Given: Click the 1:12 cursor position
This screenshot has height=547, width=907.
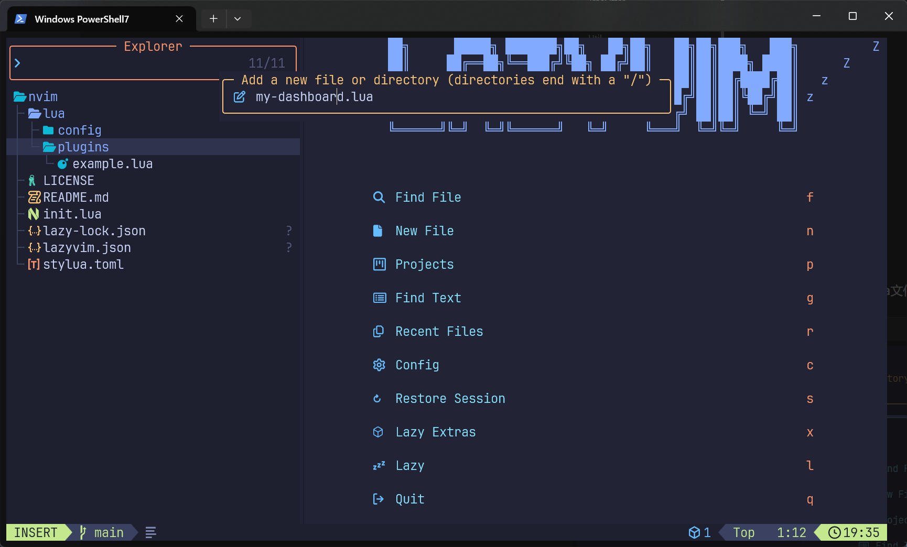Looking at the screenshot, I should pyautogui.click(x=792, y=533).
